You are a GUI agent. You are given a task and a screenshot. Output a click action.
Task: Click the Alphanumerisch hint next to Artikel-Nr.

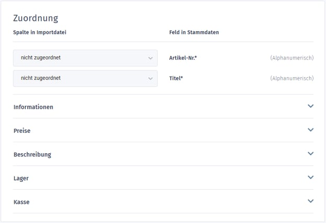pos(292,58)
